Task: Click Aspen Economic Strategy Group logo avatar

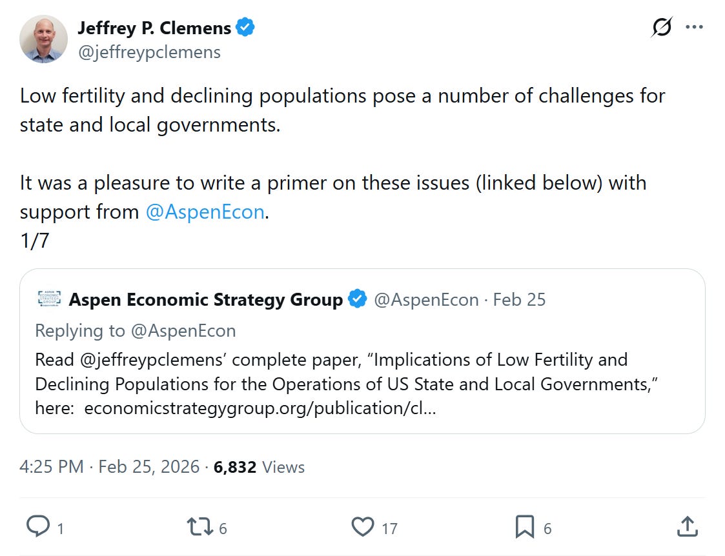Action: tap(49, 299)
